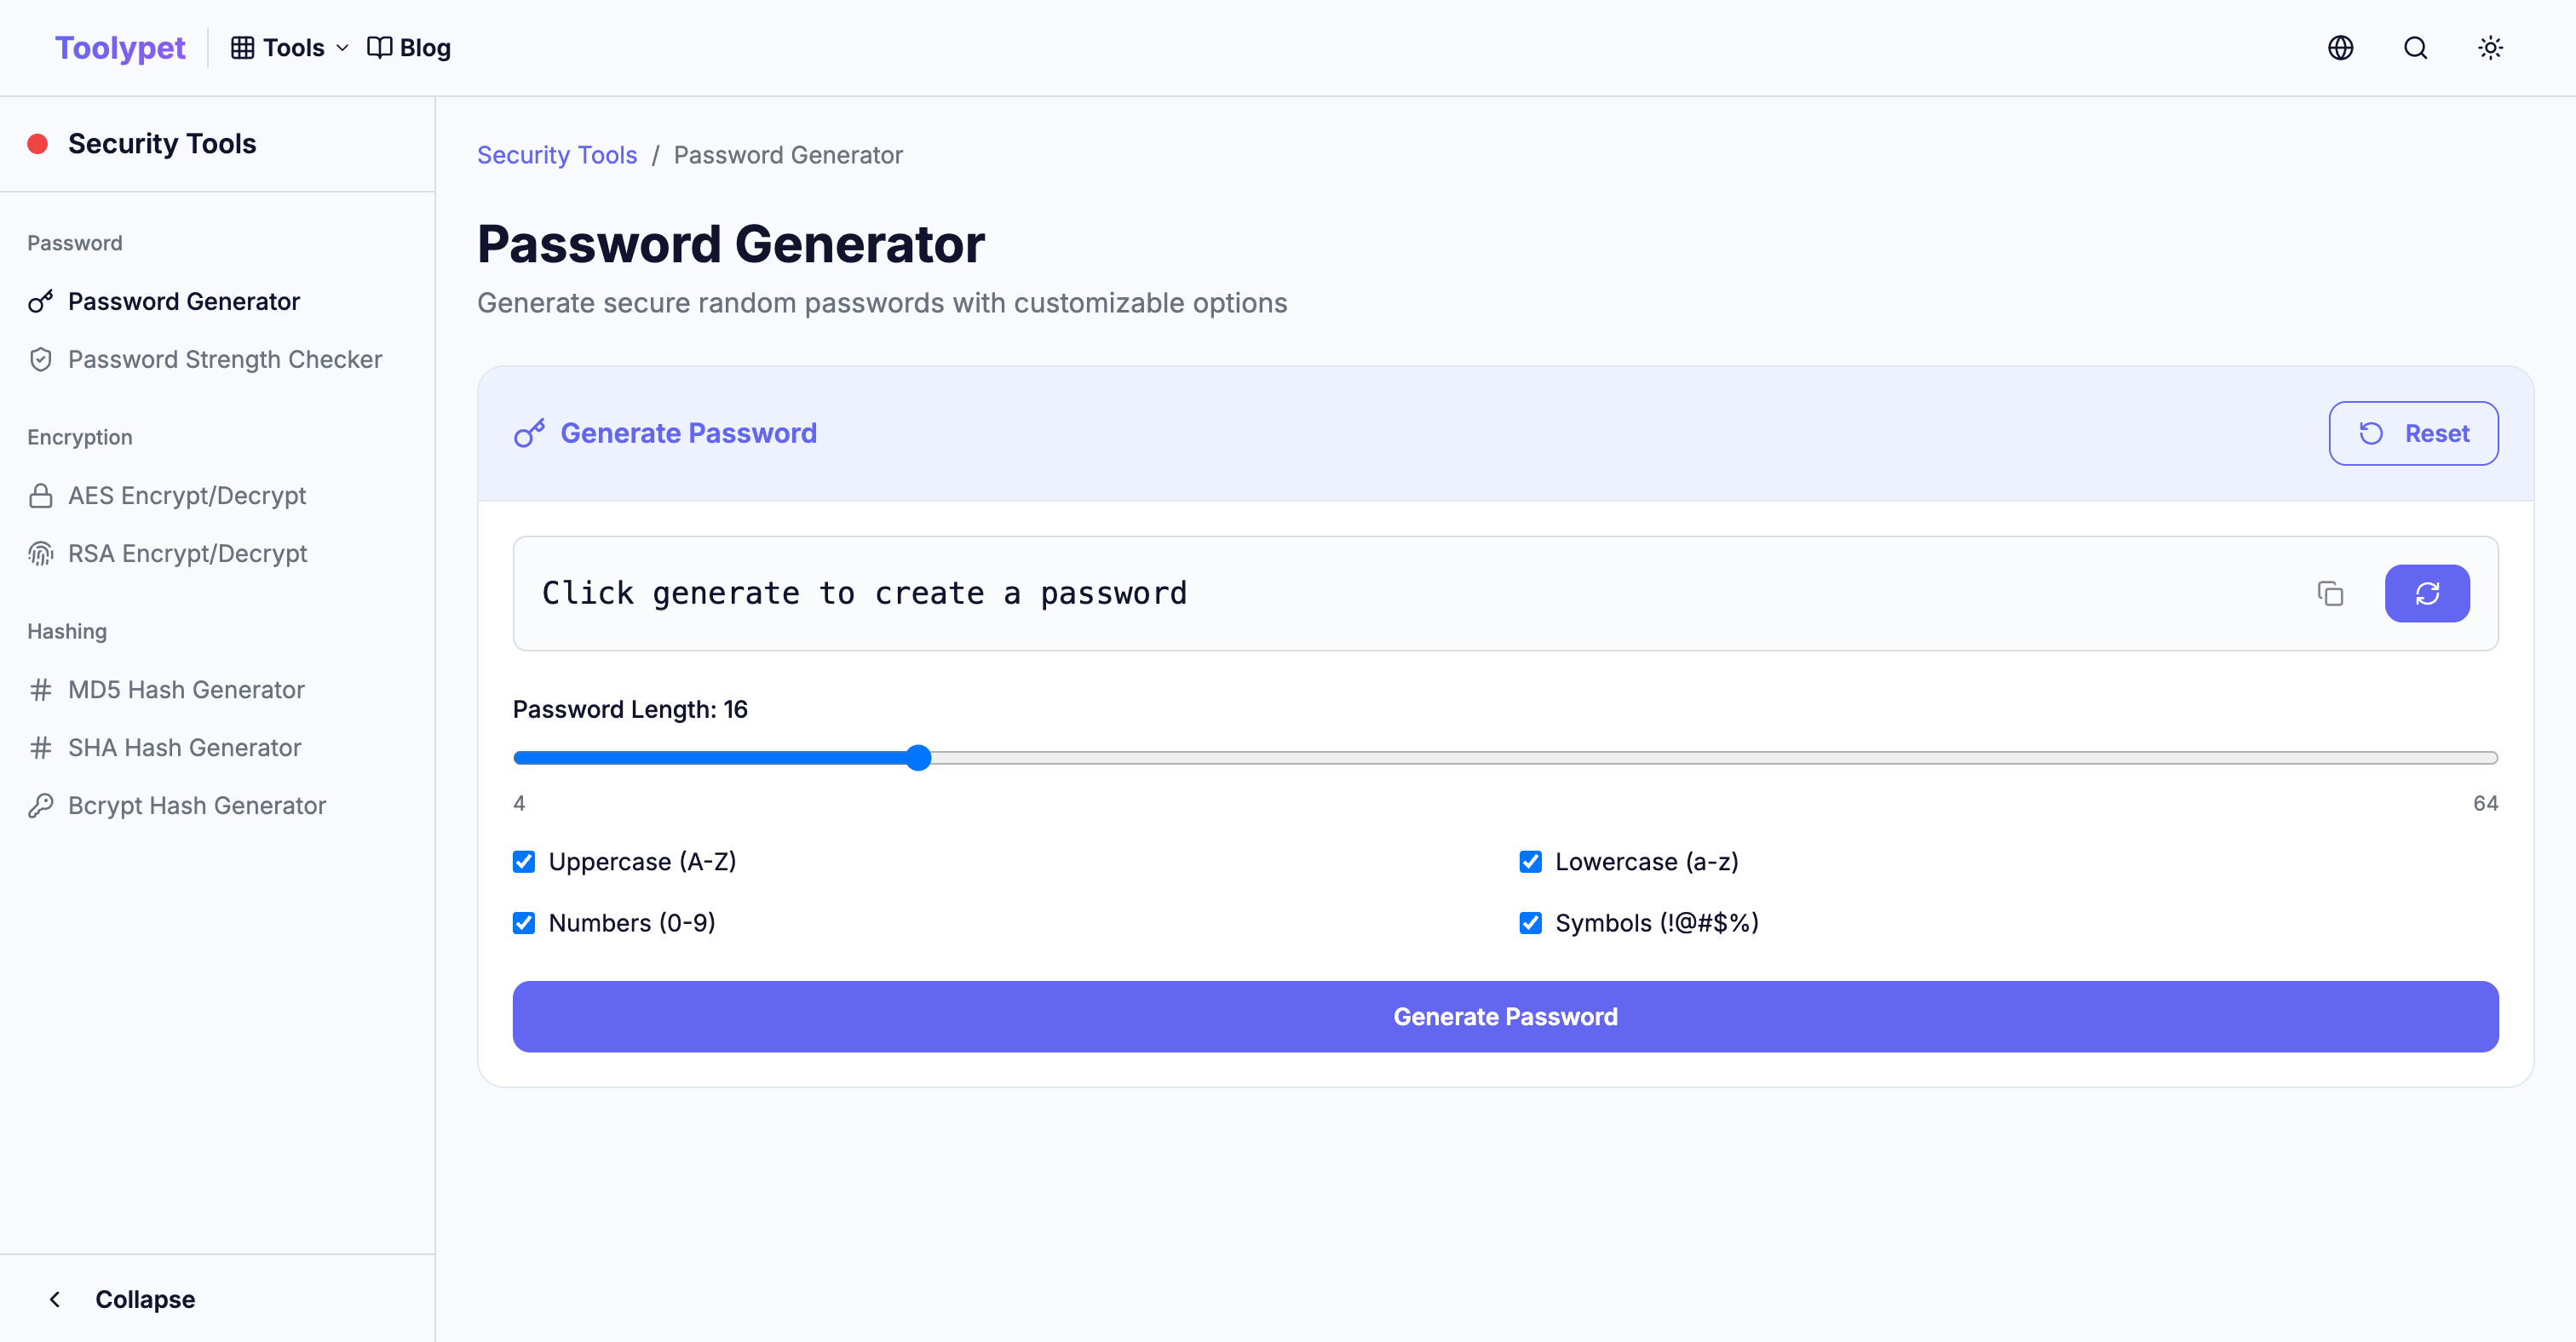Open the language globe icon
The width and height of the screenshot is (2576, 1342).
(2340, 48)
